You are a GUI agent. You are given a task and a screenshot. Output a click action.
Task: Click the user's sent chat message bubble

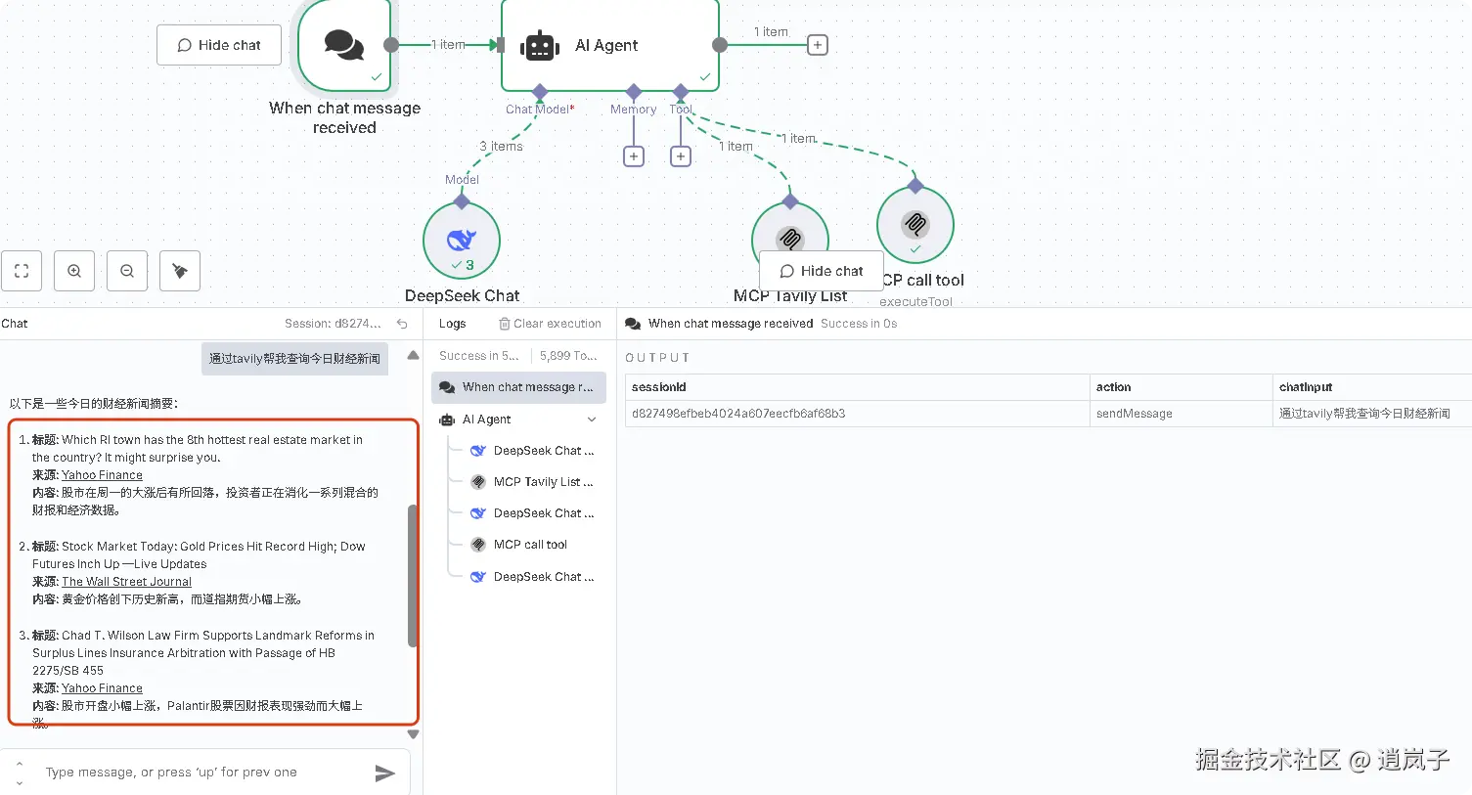pos(294,359)
